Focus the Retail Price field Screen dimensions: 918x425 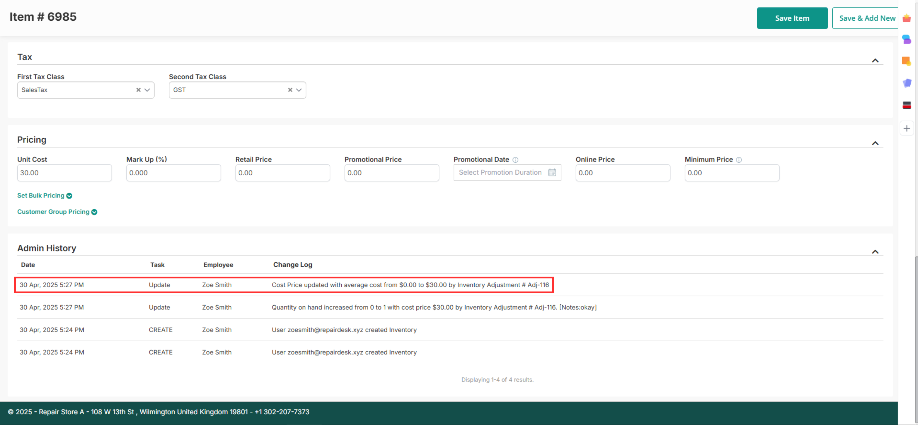tap(283, 173)
